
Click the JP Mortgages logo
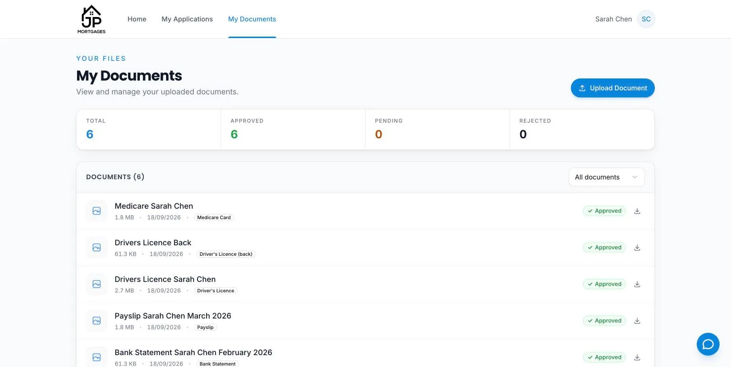click(x=91, y=19)
